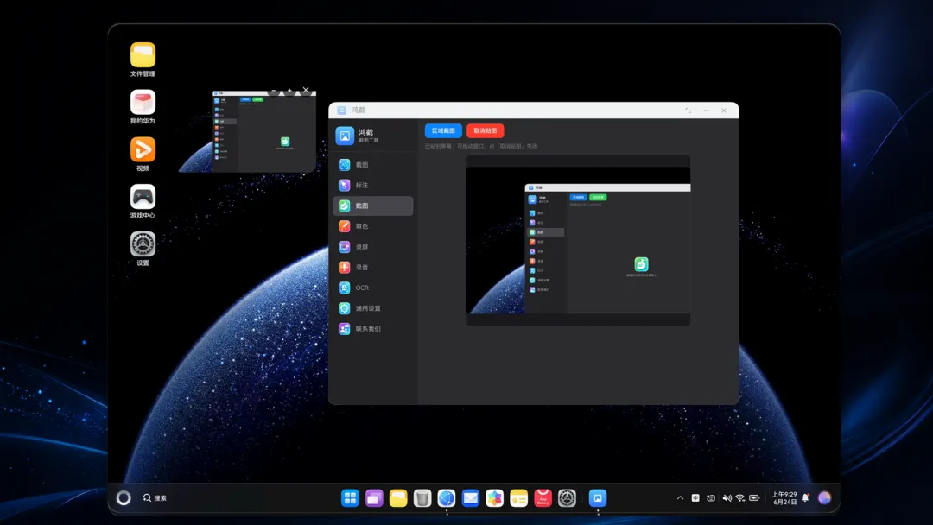Open the yellow notes app in dock
The image size is (933, 525).
[x=519, y=498]
